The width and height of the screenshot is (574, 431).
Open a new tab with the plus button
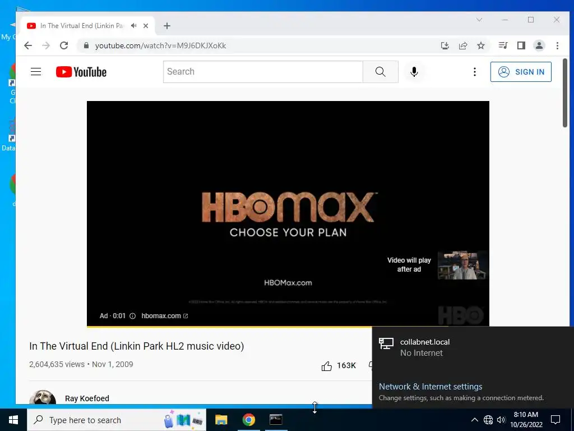click(167, 26)
